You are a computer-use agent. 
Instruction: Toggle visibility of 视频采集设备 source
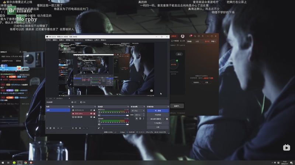tap(91, 110)
